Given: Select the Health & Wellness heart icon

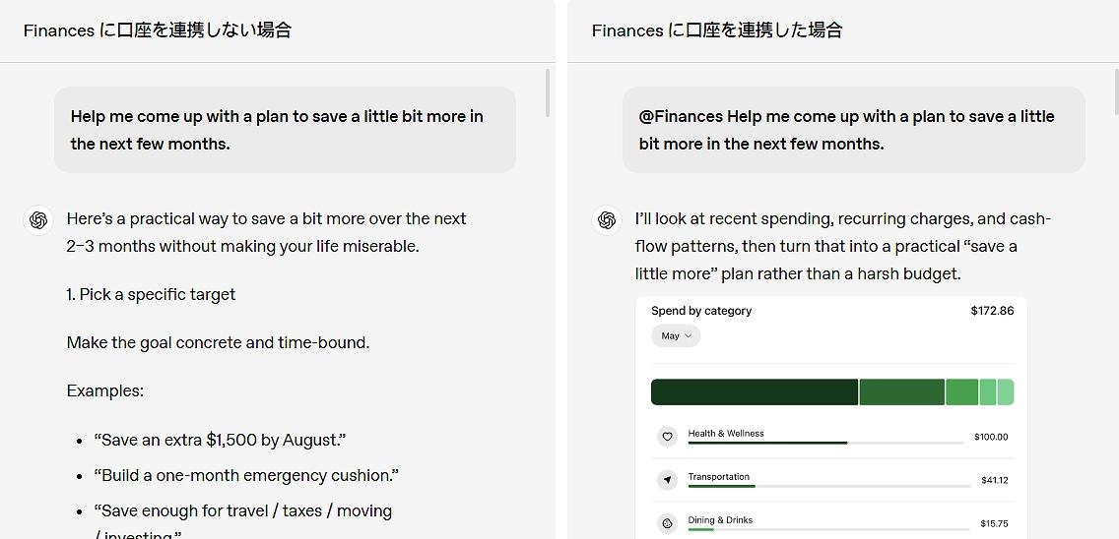Looking at the screenshot, I should coord(667,437).
